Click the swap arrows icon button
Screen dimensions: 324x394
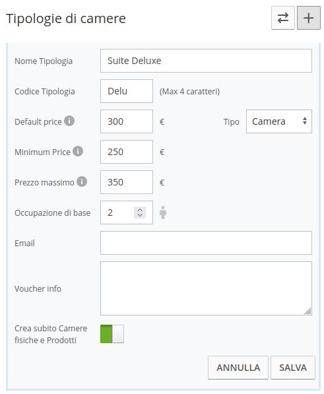(x=283, y=18)
